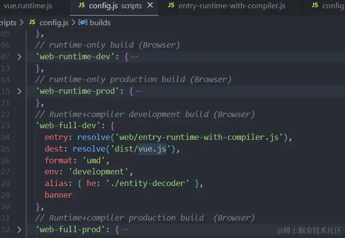The width and height of the screenshot is (345, 238).
Task: Click the 'web-full-dev' key
Action: (68, 126)
